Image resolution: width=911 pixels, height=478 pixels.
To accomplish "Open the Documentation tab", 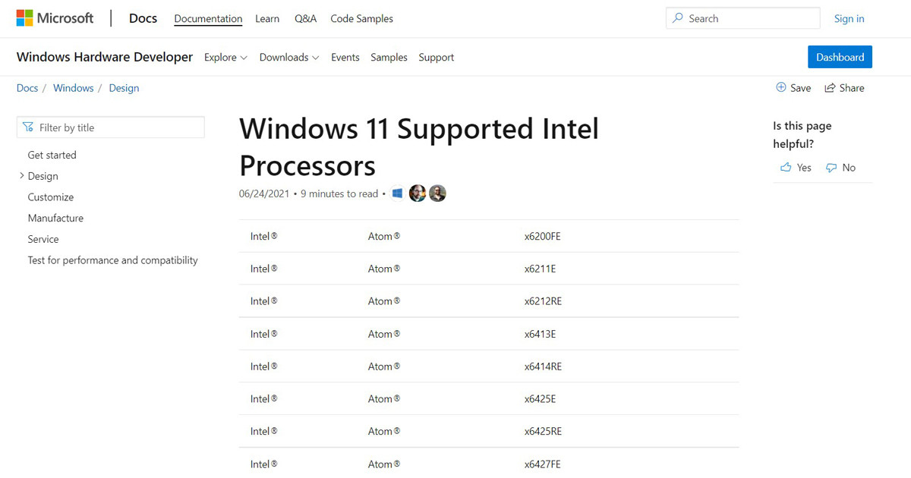I will click(208, 19).
